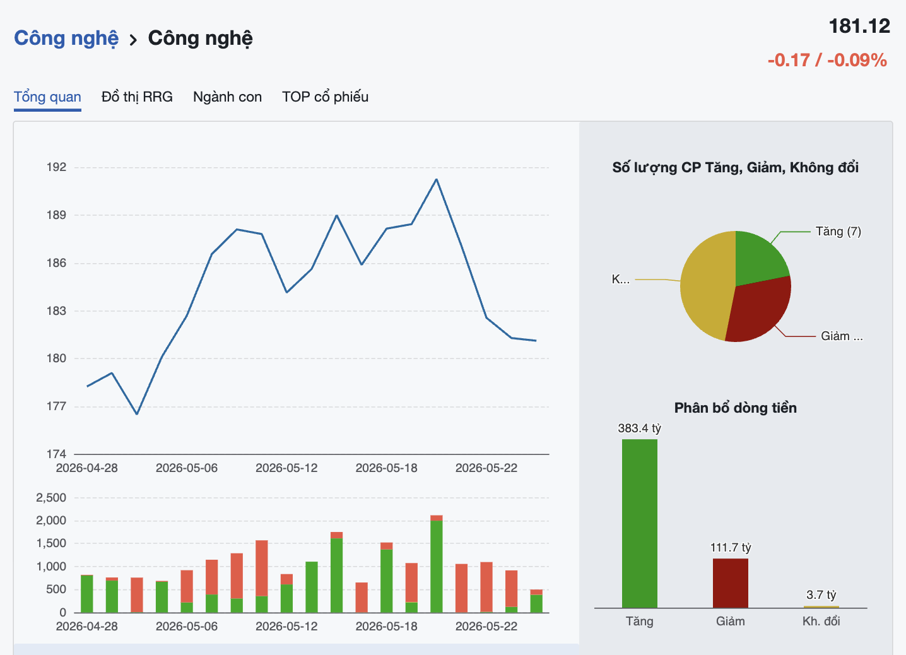906x655 pixels.
Task: Click the 177 price axis label
Action: (56, 406)
